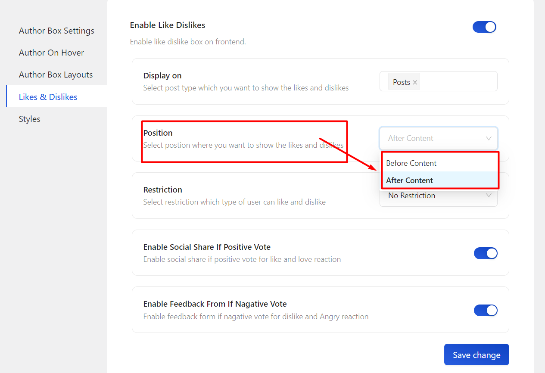Click the empty area of Display on field
The height and width of the screenshot is (373, 545).
(459, 81)
